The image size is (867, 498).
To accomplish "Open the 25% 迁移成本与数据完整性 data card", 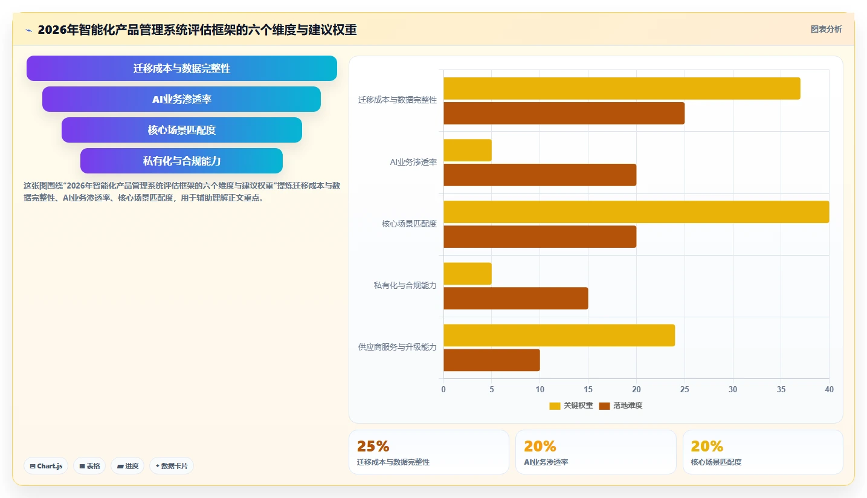I will pos(429,452).
